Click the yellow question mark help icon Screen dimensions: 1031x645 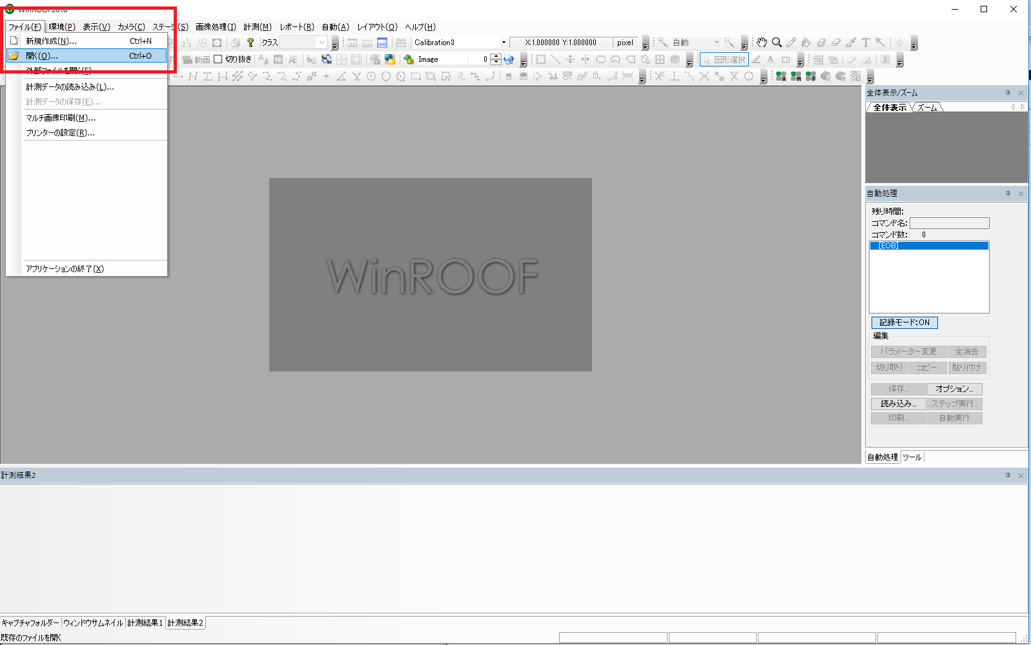[x=250, y=43]
